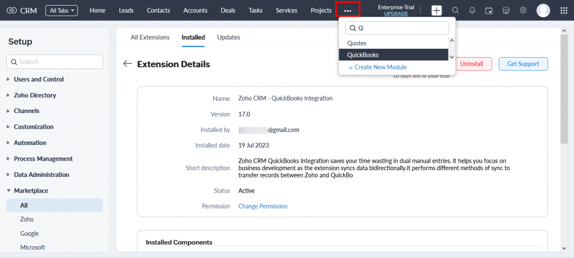Open the notifications bell icon

[472, 11]
